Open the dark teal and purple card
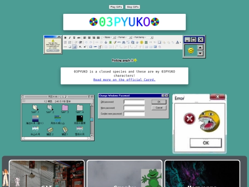This screenshot has height=187, width=249. pos(202,174)
